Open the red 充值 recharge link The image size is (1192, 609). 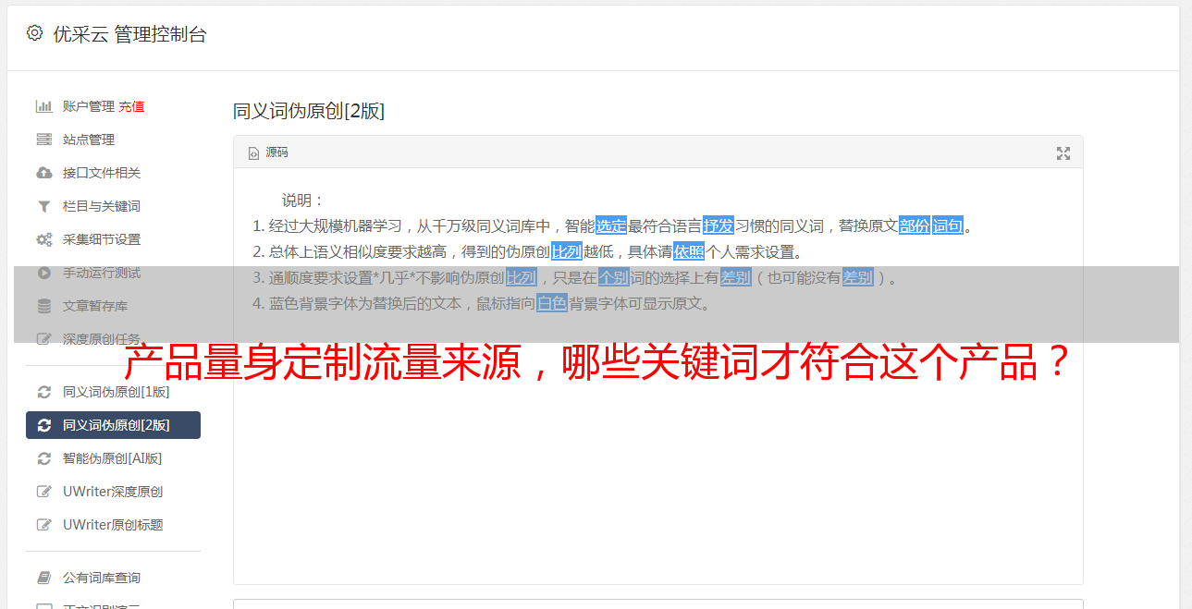[x=131, y=106]
